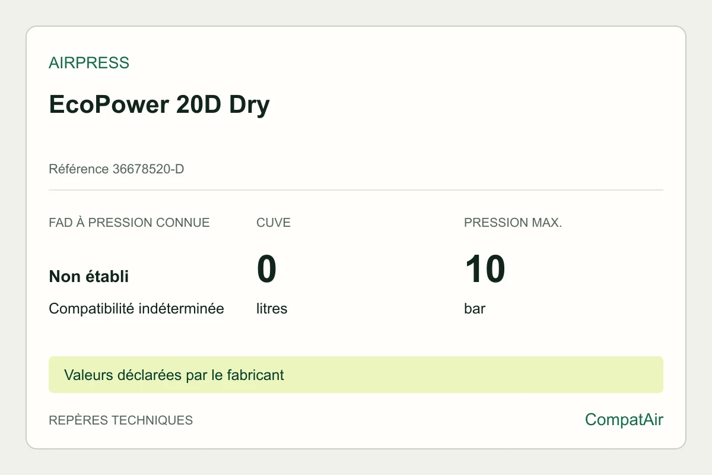Screen dimensions: 712x475
Task: Select the EcoPower 20D Dry title
Action: click(159, 104)
